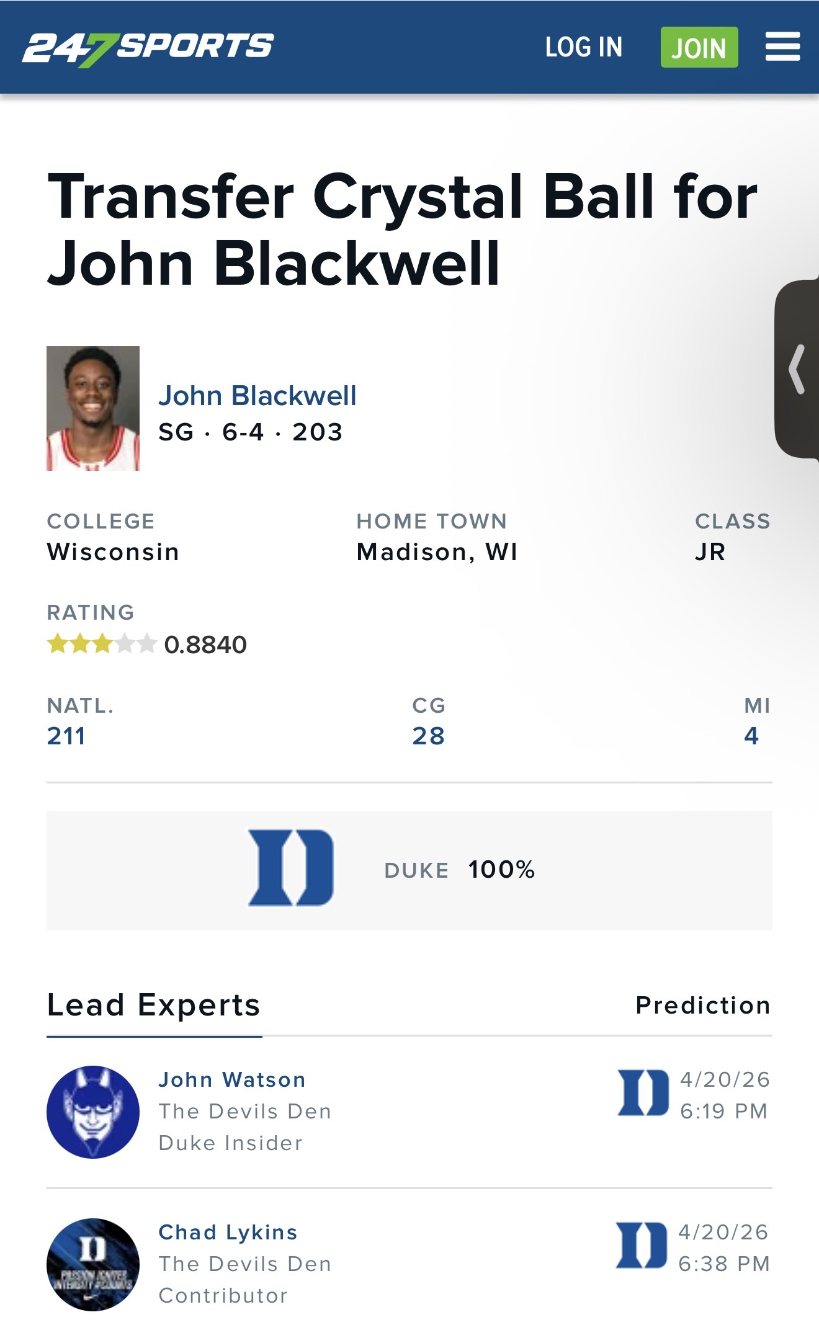819x1338 pixels.
Task: Click John Blackwell's headshot photo
Action: tap(93, 408)
